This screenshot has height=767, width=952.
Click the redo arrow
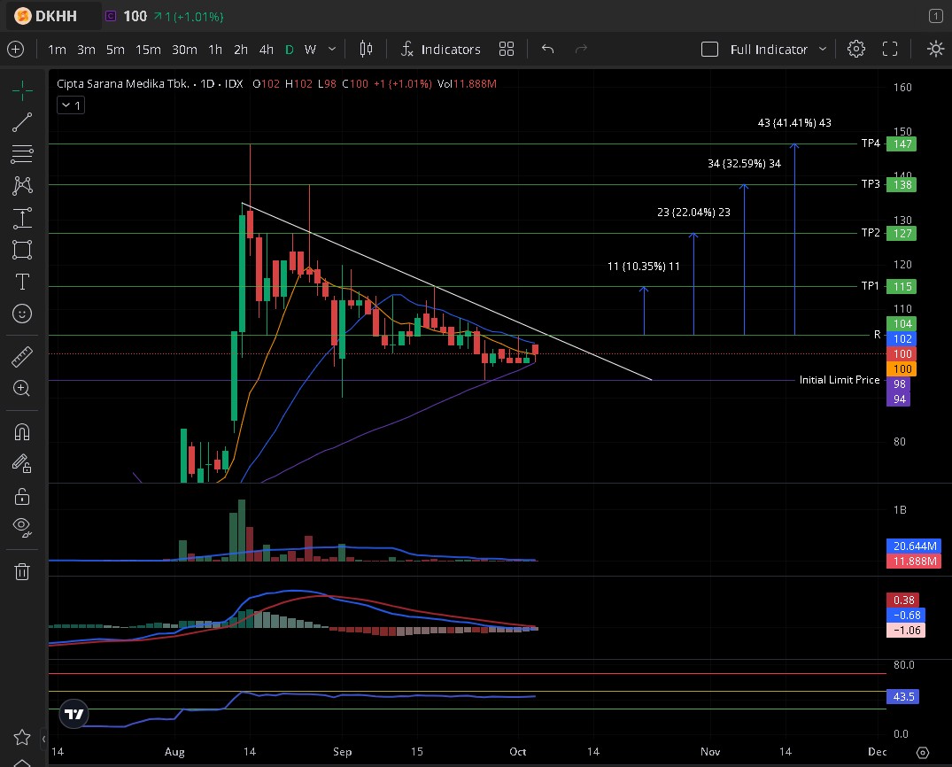click(581, 50)
